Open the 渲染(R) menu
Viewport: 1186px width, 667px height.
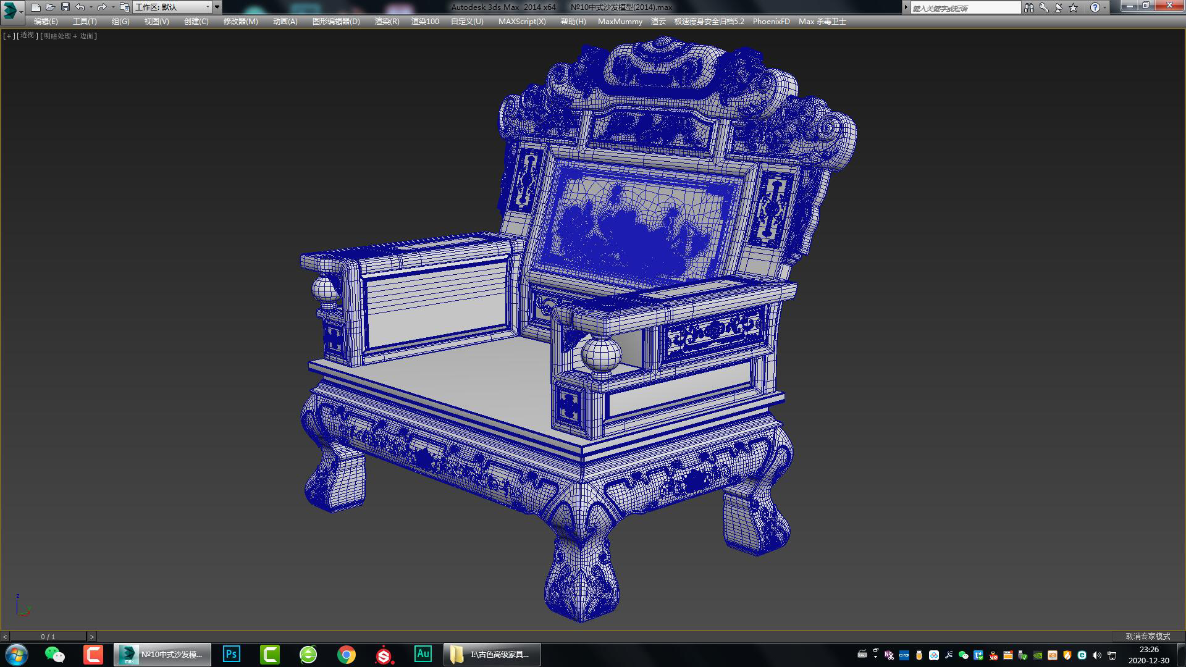point(386,21)
